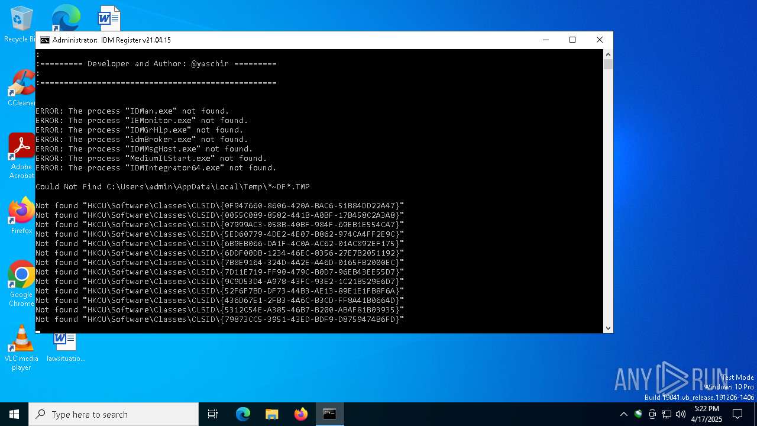The width and height of the screenshot is (757, 426).
Task: Close the IDM Register console window
Action: coord(600,40)
